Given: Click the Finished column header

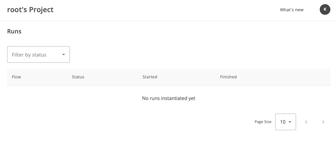Looking at the screenshot, I should [x=228, y=77].
